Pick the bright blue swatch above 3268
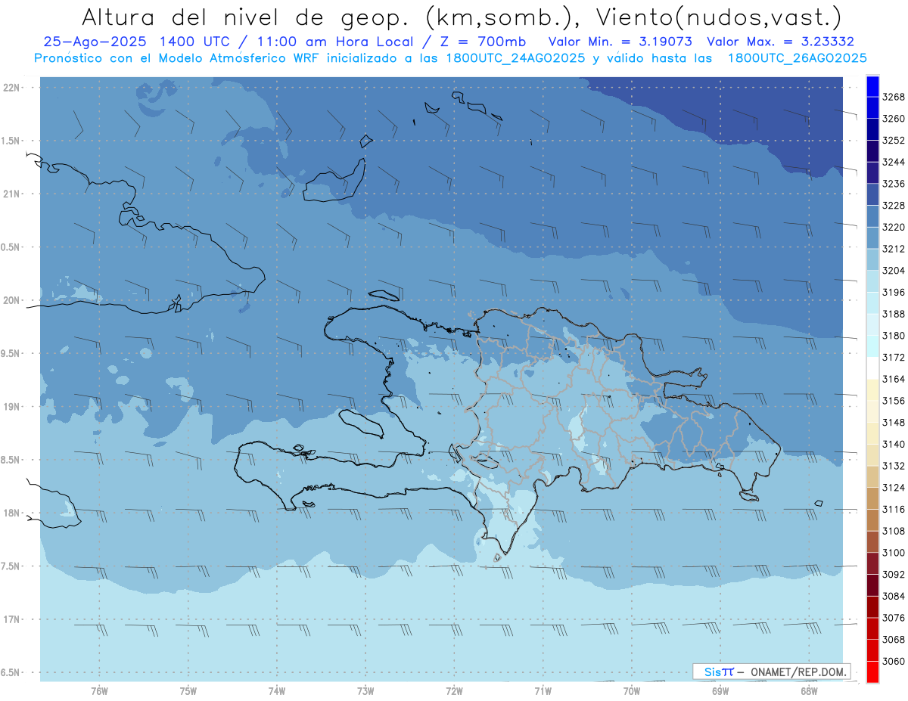 coord(872,86)
